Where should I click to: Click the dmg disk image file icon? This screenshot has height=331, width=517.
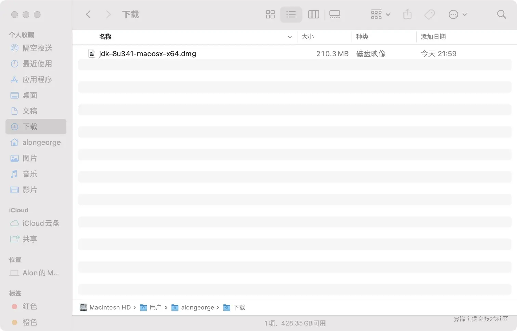pos(91,54)
